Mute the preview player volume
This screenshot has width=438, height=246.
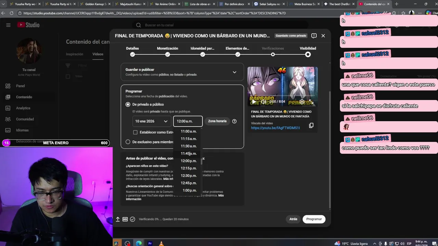click(x=263, y=101)
